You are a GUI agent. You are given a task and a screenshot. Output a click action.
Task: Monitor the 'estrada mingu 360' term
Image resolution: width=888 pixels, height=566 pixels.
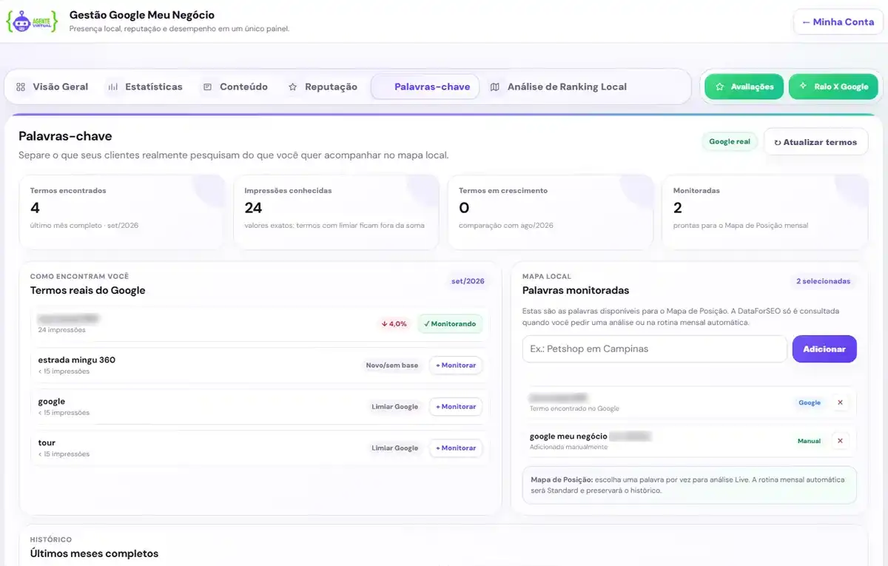456,365
